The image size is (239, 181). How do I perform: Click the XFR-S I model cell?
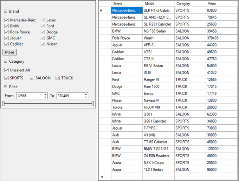tap(159, 45)
